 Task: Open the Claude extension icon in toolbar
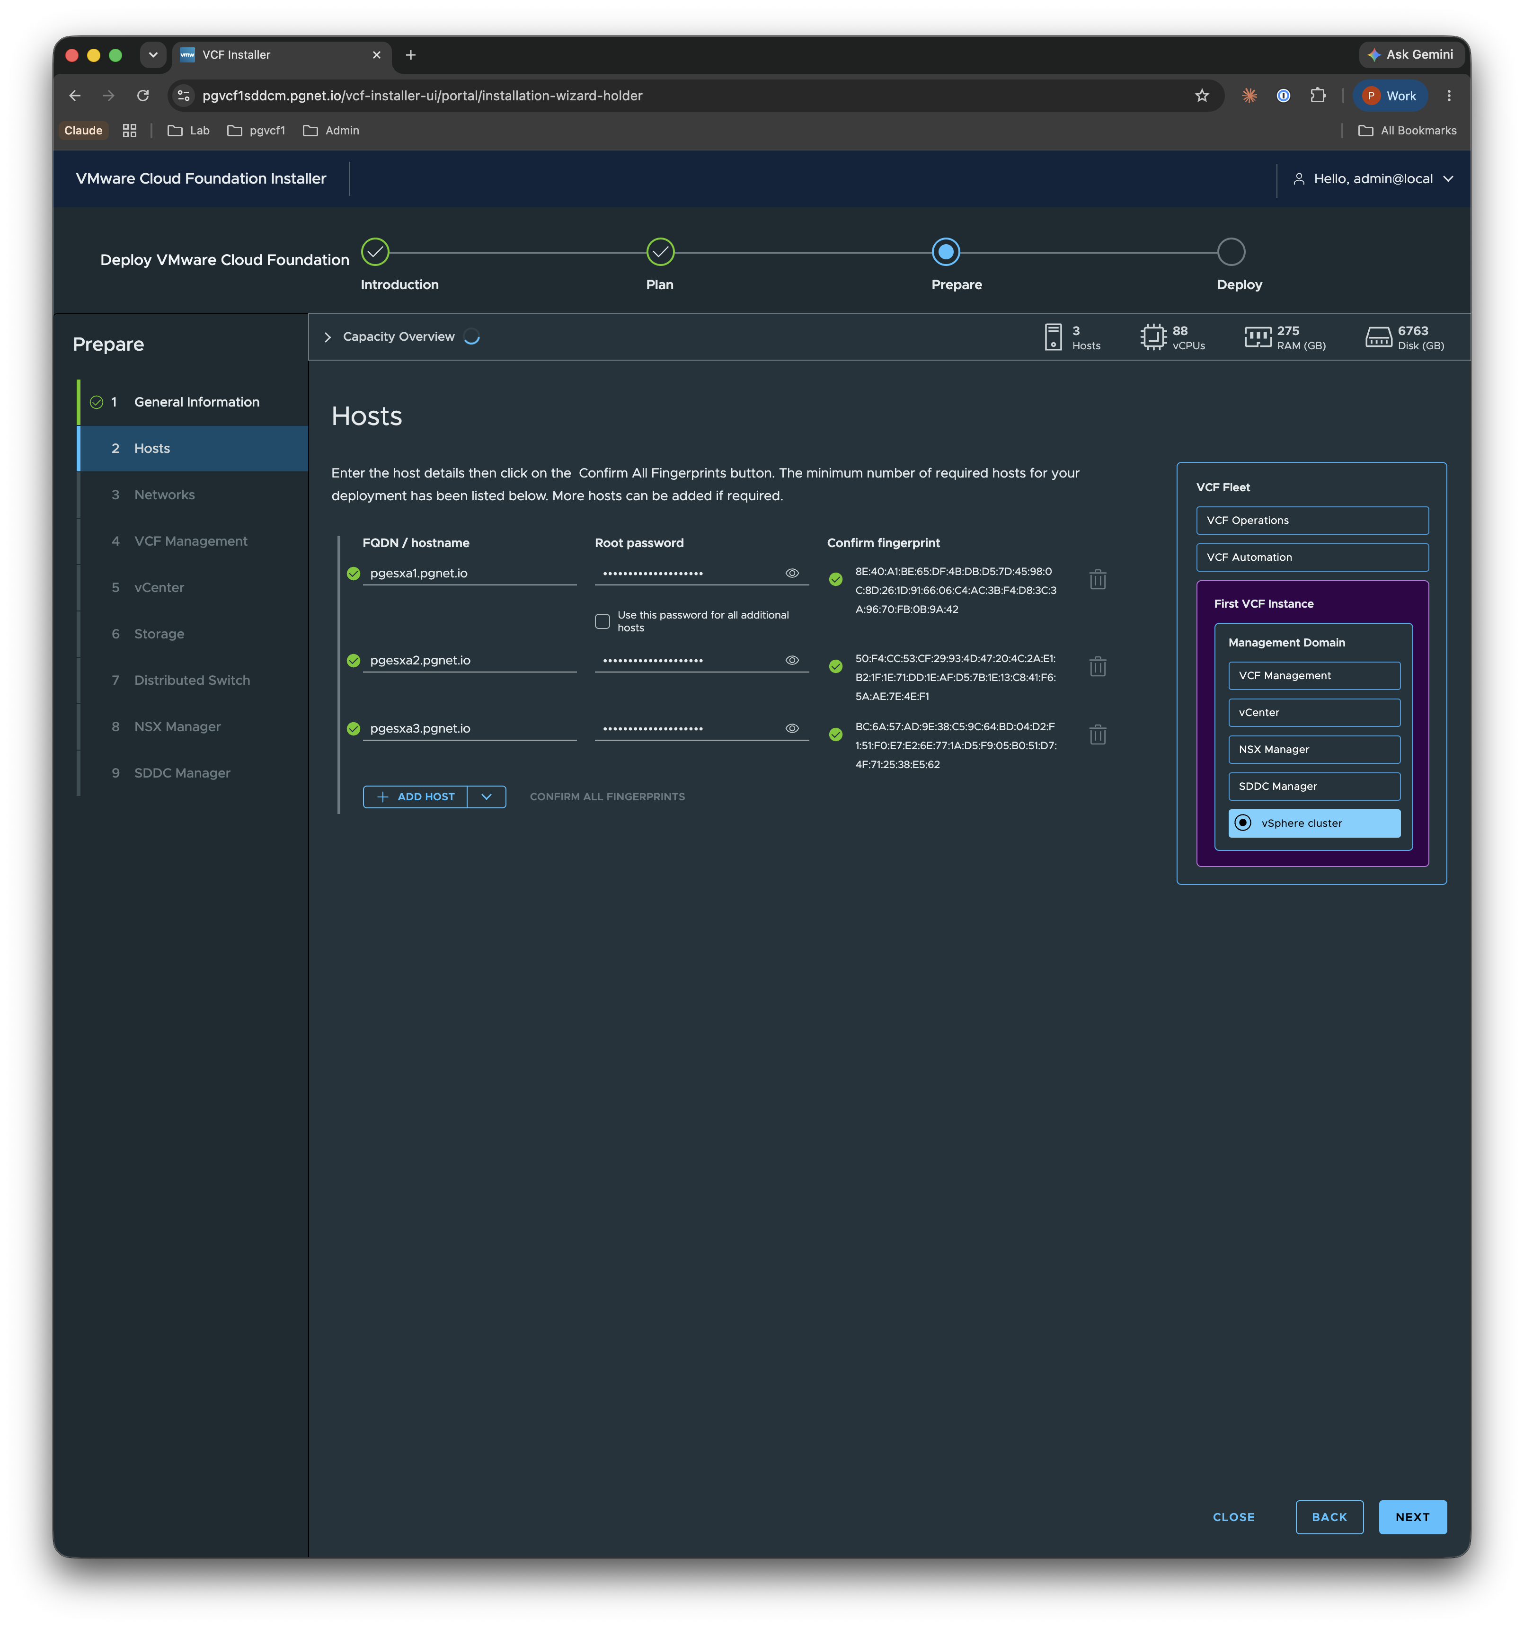(x=1249, y=96)
